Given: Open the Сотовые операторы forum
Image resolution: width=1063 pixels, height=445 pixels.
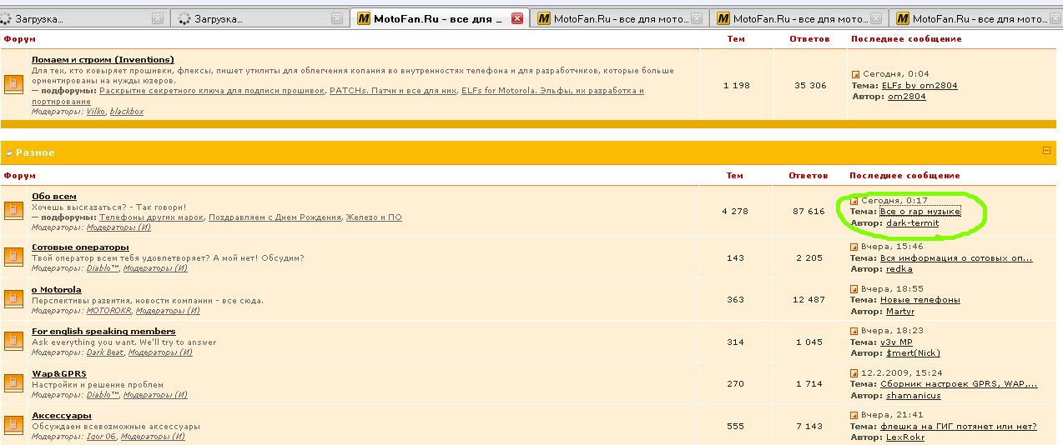Looking at the screenshot, I should tap(80, 247).
